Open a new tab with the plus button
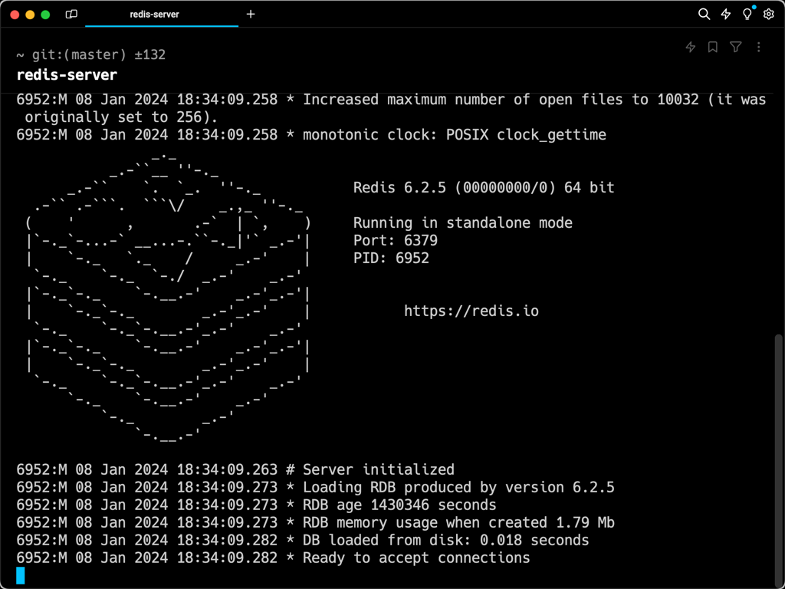The width and height of the screenshot is (785, 589). tap(251, 14)
